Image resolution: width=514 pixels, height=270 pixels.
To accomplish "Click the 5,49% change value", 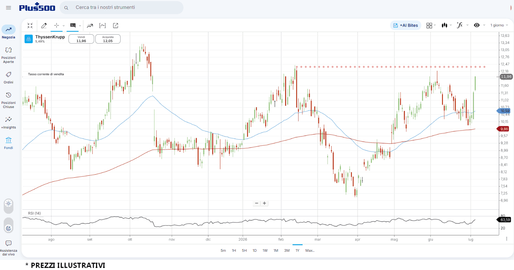I will 40,42.
